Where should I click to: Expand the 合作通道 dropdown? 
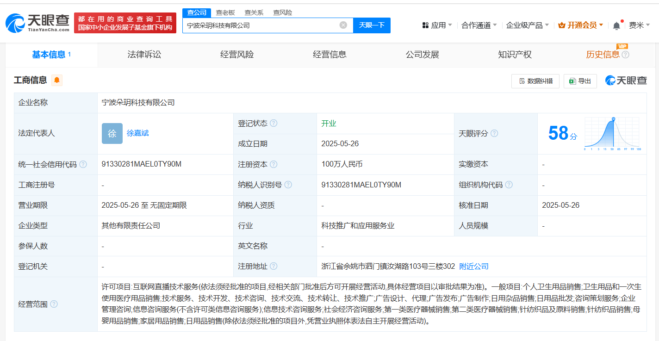(x=479, y=25)
